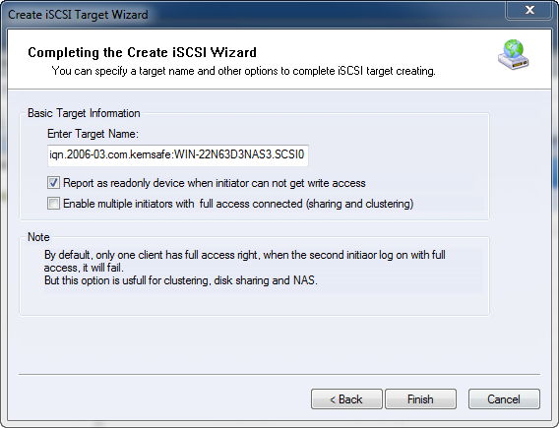
Task: Enable multiple initiators with full access checkbox
Action: coord(53,204)
